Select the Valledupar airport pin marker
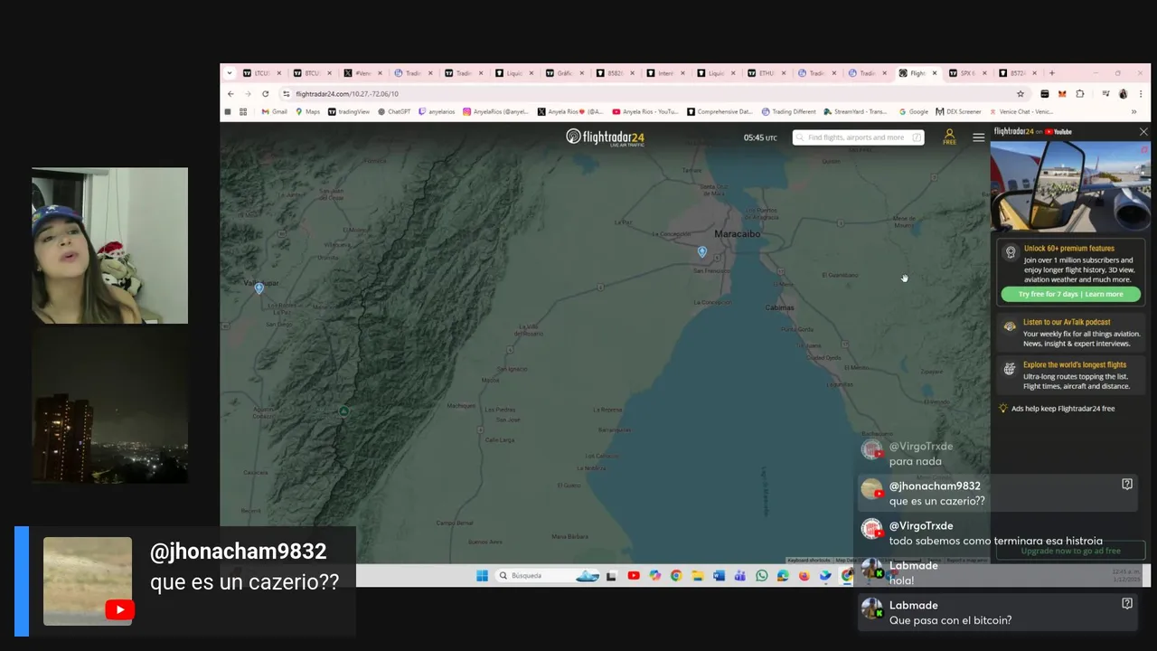 pyautogui.click(x=259, y=288)
